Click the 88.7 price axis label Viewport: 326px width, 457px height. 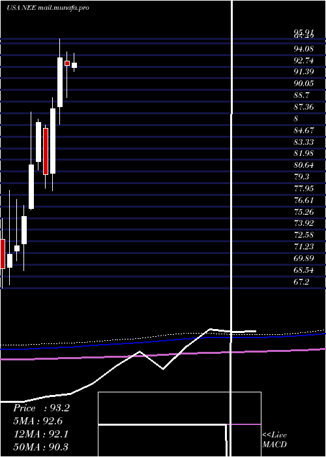[301, 95]
